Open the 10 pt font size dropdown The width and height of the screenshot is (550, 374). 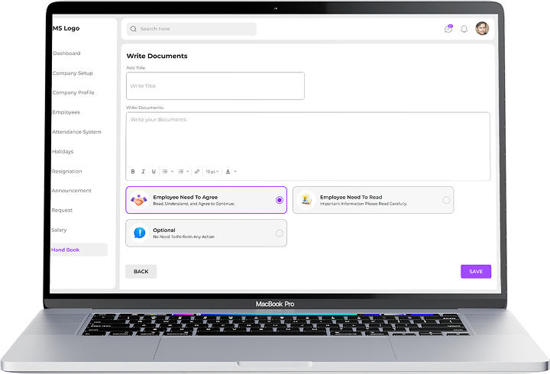(x=212, y=172)
